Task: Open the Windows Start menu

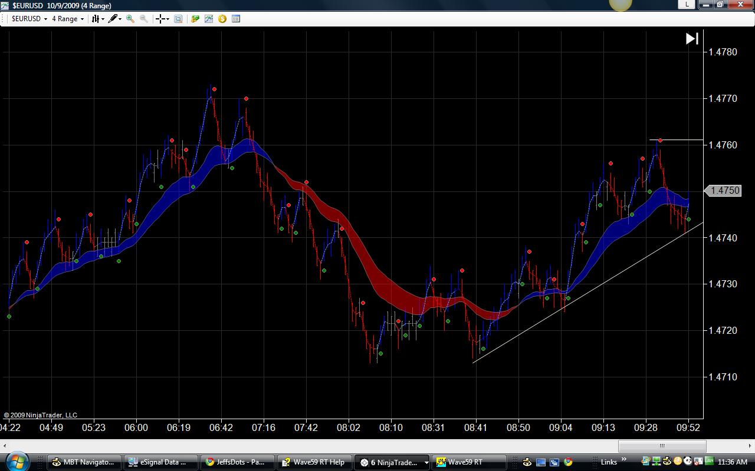Action: pyautogui.click(x=17, y=462)
